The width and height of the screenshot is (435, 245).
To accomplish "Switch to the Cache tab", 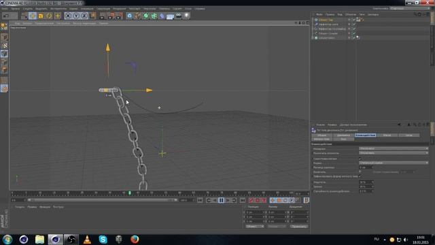I will (x=343, y=139).
